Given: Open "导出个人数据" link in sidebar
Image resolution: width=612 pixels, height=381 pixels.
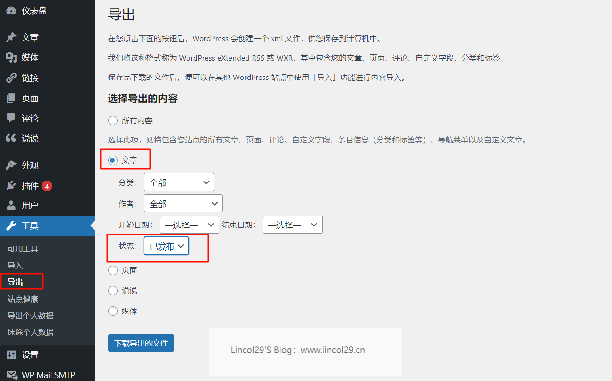Looking at the screenshot, I should click(x=31, y=315).
